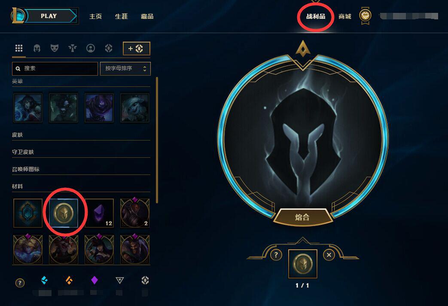Open the buy chests plus button
The width and height of the screenshot is (448, 306).
click(136, 49)
